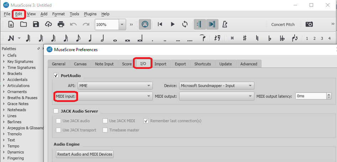The image size is (337, 162).
Task: Toggle Timebase master checkbox
Action: click(105, 130)
